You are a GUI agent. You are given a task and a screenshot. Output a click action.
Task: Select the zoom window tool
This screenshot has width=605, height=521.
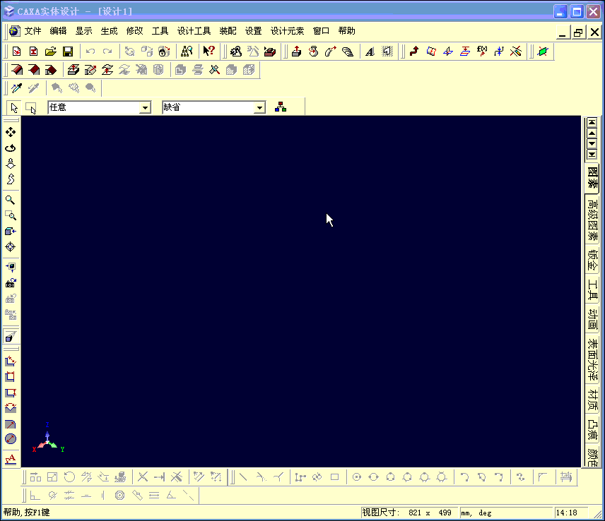click(11, 215)
